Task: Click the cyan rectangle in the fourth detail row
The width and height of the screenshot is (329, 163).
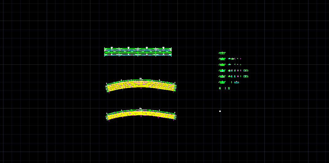Action: pyautogui.click(x=246, y=71)
